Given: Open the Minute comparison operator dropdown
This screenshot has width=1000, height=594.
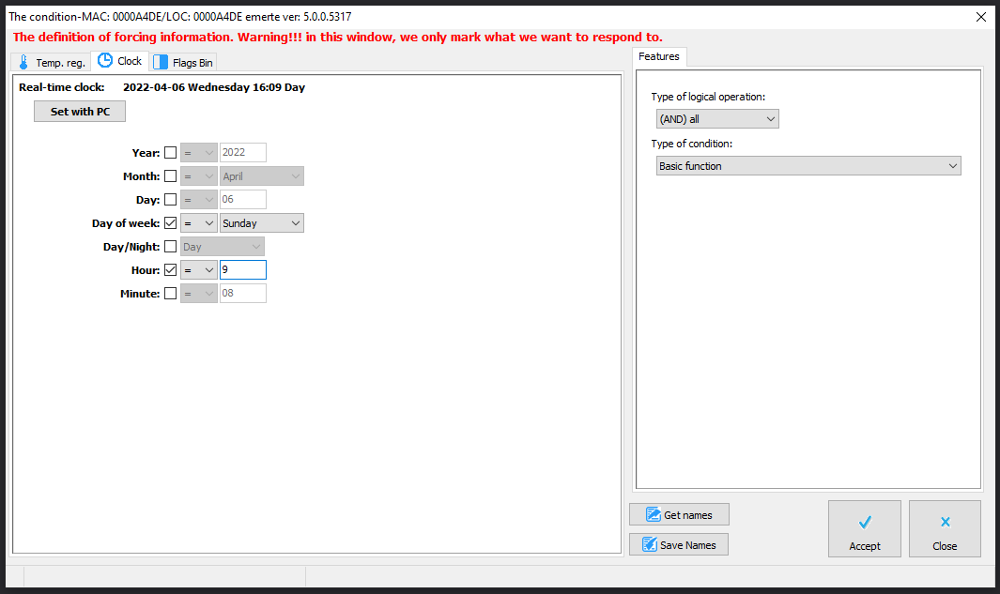Looking at the screenshot, I should (x=198, y=293).
